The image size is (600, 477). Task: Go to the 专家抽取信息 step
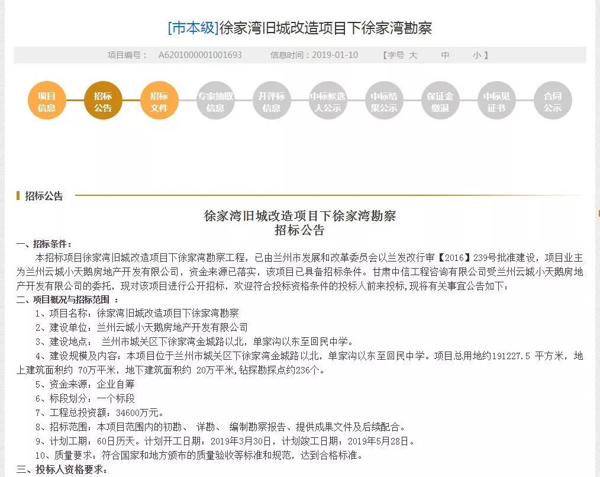215,102
